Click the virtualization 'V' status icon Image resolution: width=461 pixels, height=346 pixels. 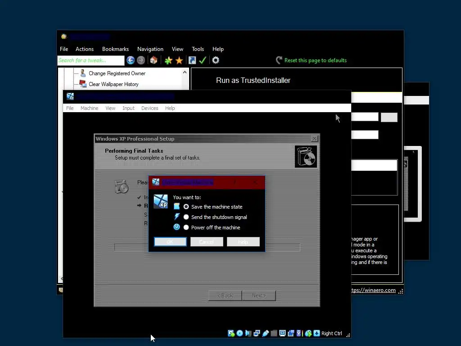(299, 333)
